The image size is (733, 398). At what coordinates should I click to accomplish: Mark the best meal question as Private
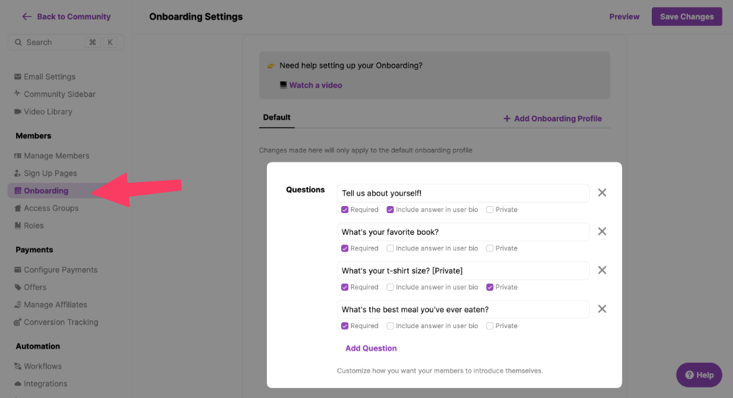pos(490,326)
